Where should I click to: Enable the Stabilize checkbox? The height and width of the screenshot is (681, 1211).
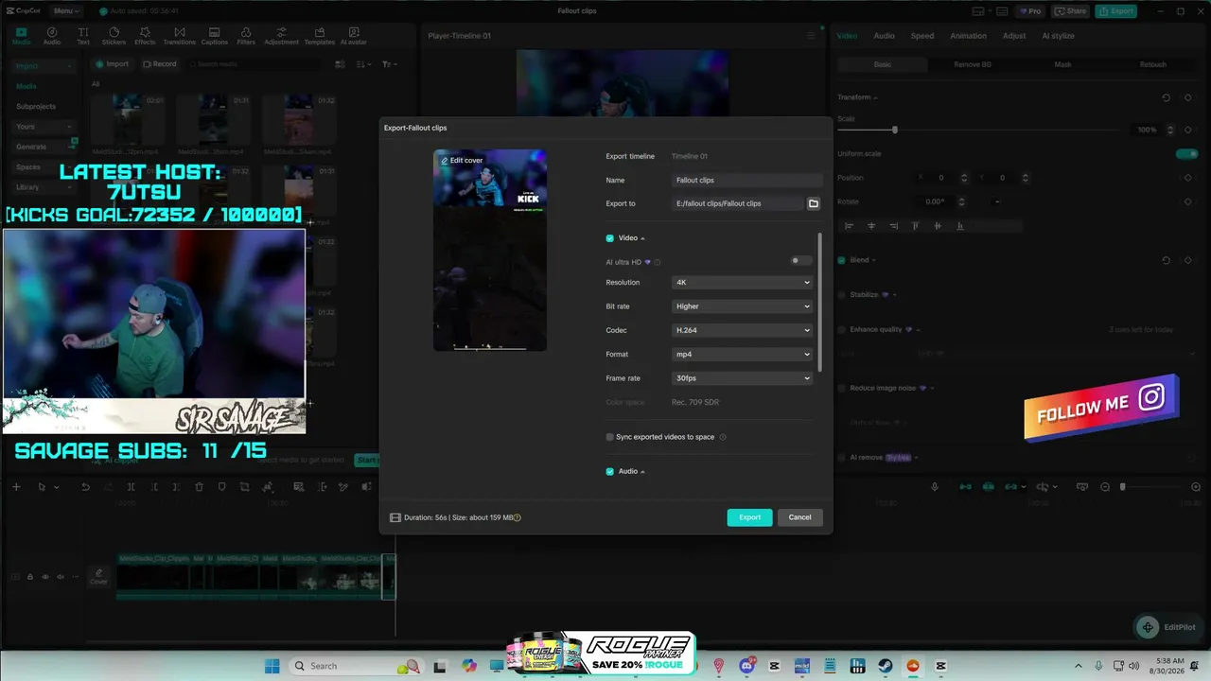click(842, 295)
